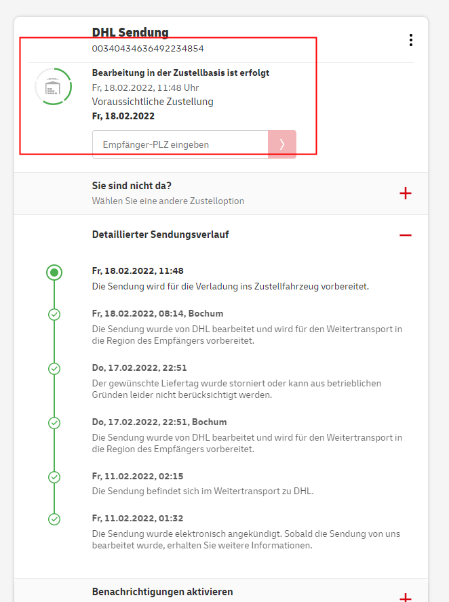The width and height of the screenshot is (449, 602).
Task: Select checkmark icon for 18.02.2022, 08:14 Bochum
Action: (54, 315)
